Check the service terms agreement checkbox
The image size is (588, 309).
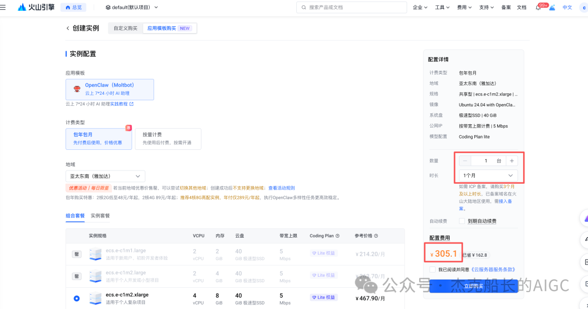(x=432, y=270)
